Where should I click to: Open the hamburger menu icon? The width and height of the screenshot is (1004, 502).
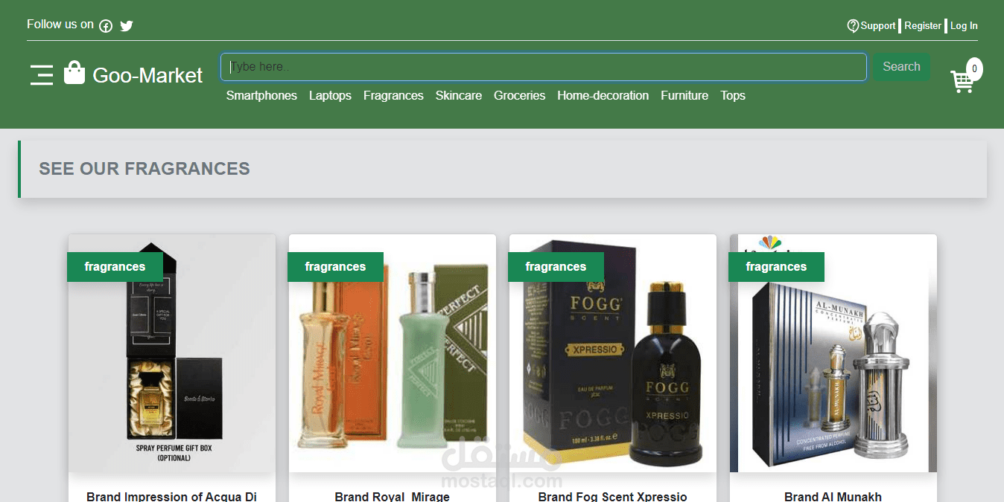(42, 75)
